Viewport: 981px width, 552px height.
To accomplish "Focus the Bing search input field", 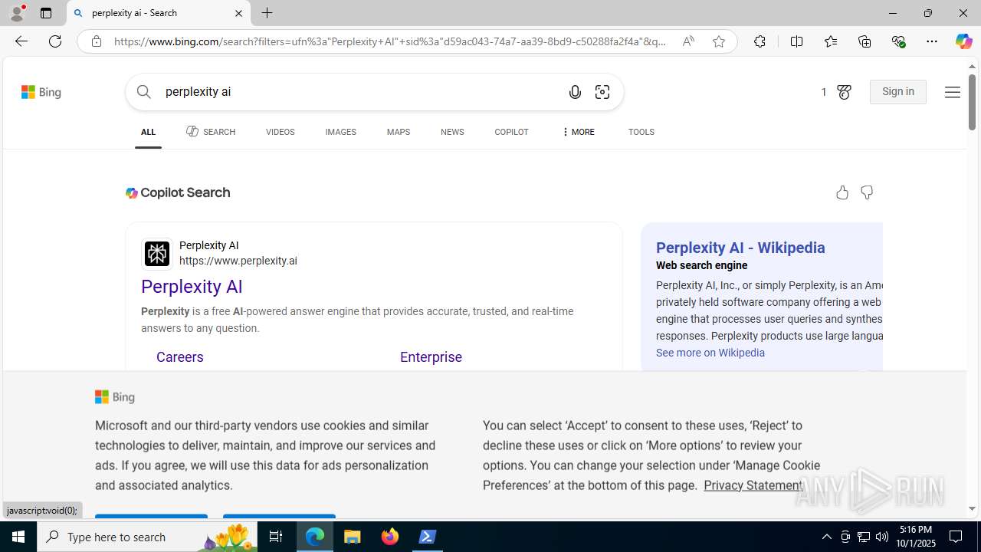I will pos(360,92).
